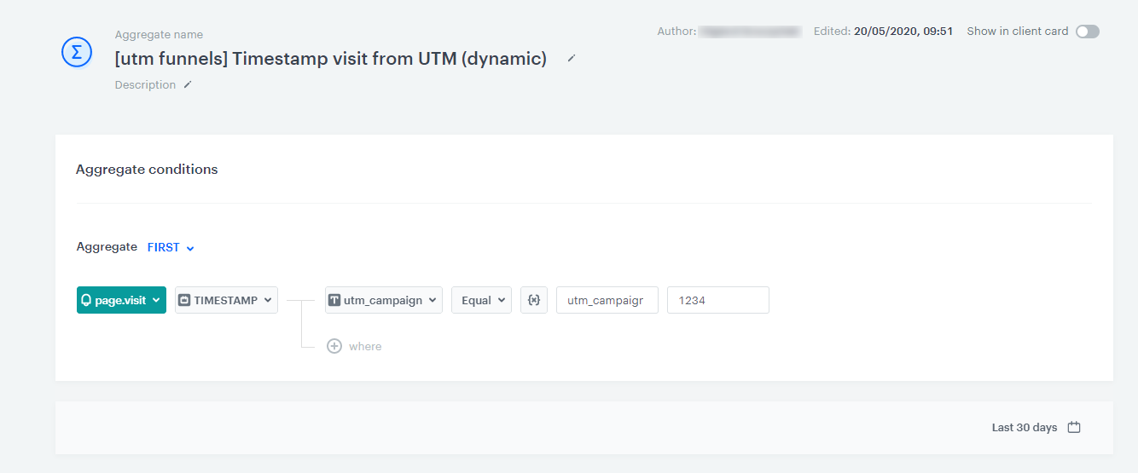
Task: Open the Equal operator dropdown
Action: tap(481, 300)
